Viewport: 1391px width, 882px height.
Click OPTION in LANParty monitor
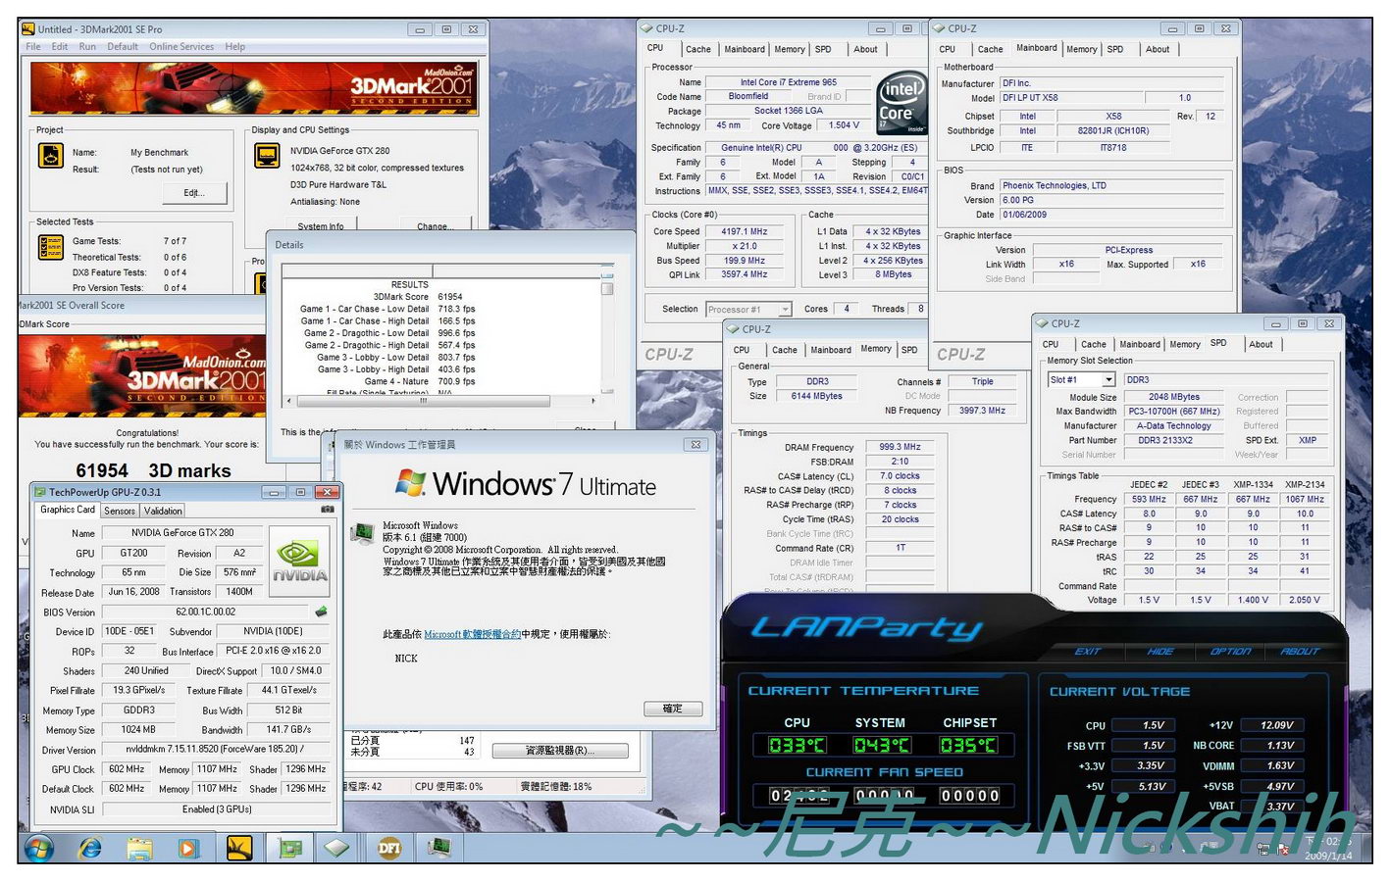[1230, 651]
